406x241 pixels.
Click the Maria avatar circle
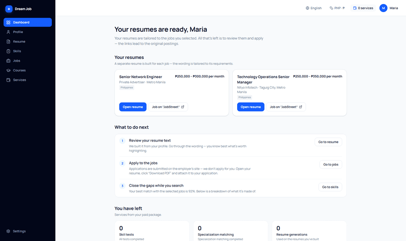pos(383,8)
